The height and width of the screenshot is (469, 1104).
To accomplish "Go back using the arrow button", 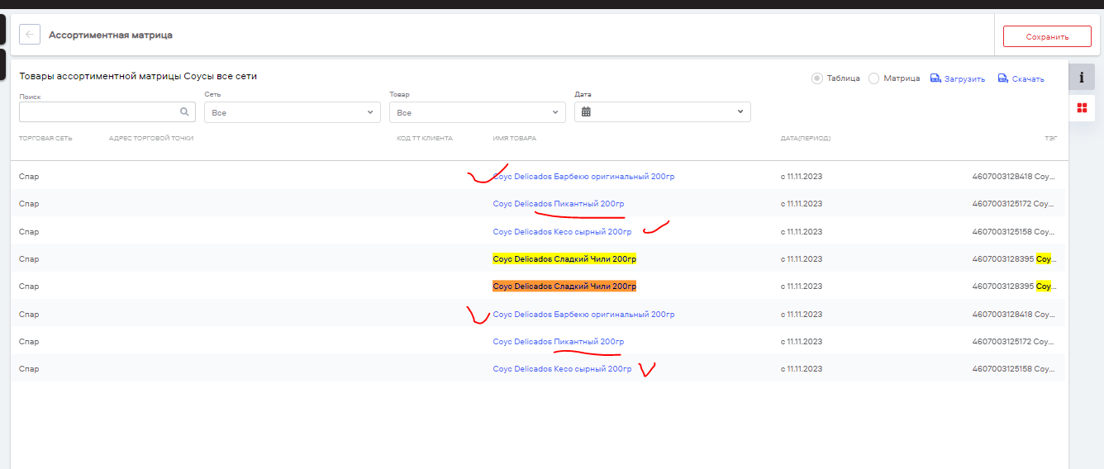I will pos(30,35).
